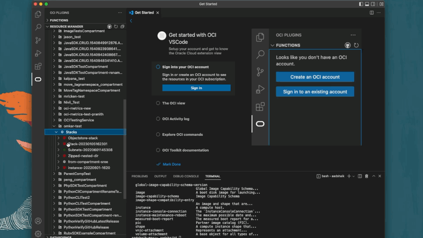Open the Run and Debug icon
The image size is (423, 238).
[38, 53]
